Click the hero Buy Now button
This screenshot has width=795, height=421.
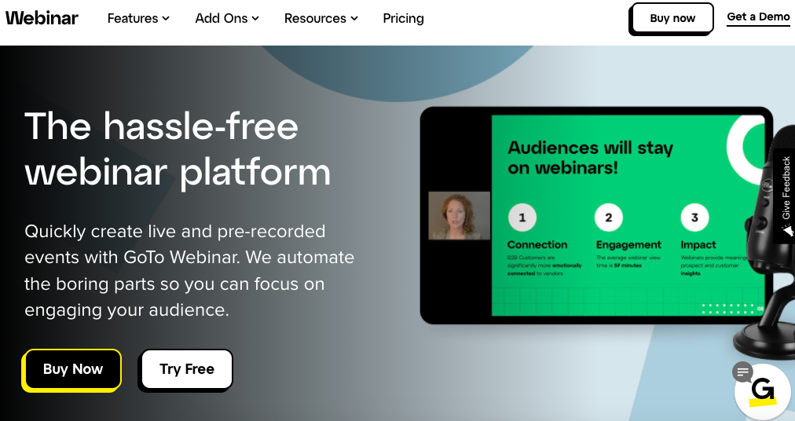tap(72, 370)
